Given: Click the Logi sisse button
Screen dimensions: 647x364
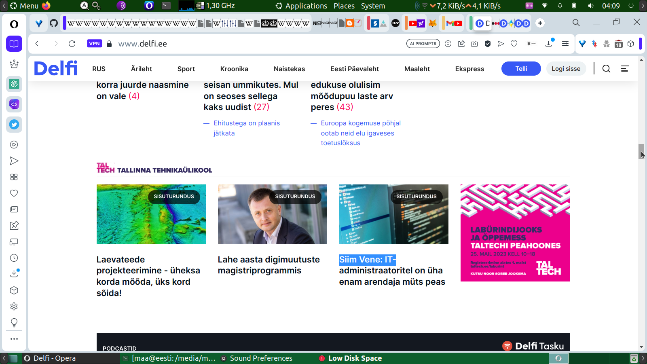Looking at the screenshot, I should [566, 69].
